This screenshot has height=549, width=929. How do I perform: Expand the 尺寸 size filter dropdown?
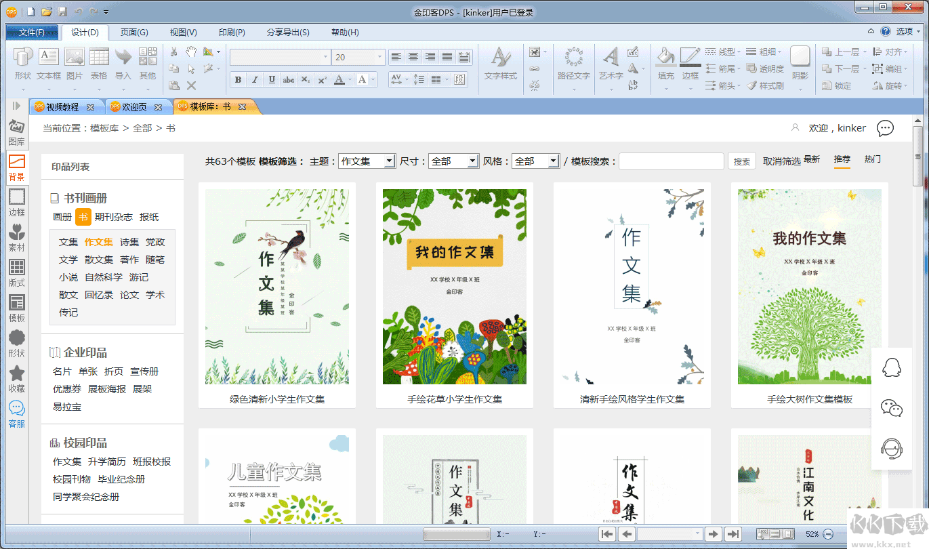click(x=474, y=161)
